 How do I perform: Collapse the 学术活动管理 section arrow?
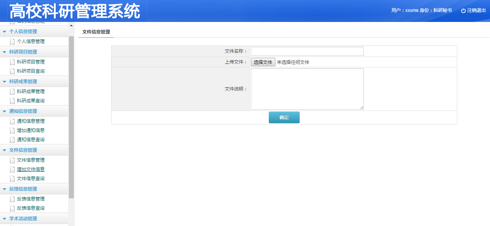[4, 219]
